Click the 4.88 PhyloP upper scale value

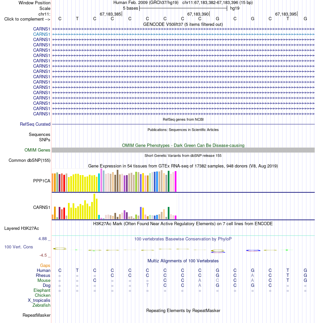pos(42,239)
